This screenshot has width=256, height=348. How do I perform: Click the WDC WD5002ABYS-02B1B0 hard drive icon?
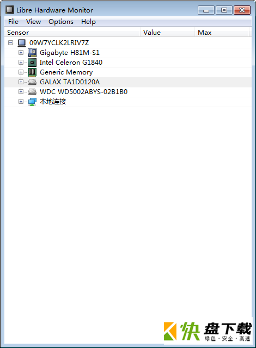tap(32, 92)
